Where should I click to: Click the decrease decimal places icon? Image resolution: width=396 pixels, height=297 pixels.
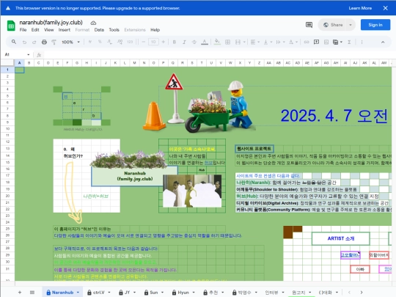(109, 42)
